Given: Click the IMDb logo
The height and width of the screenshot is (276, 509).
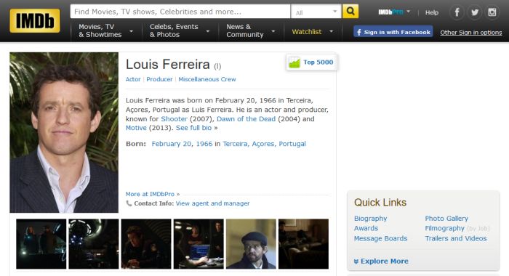Looking at the screenshot, I should point(35,21).
